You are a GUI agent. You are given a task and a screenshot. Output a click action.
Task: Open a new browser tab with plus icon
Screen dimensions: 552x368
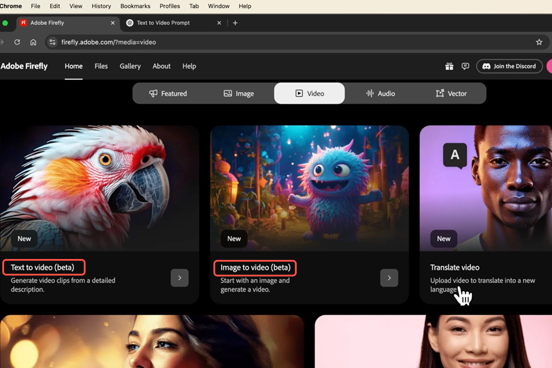tap(235, 23)
